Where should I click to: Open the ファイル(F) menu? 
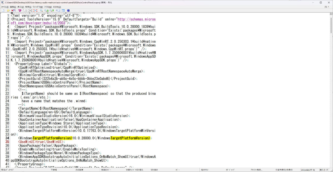click(4, 7)
